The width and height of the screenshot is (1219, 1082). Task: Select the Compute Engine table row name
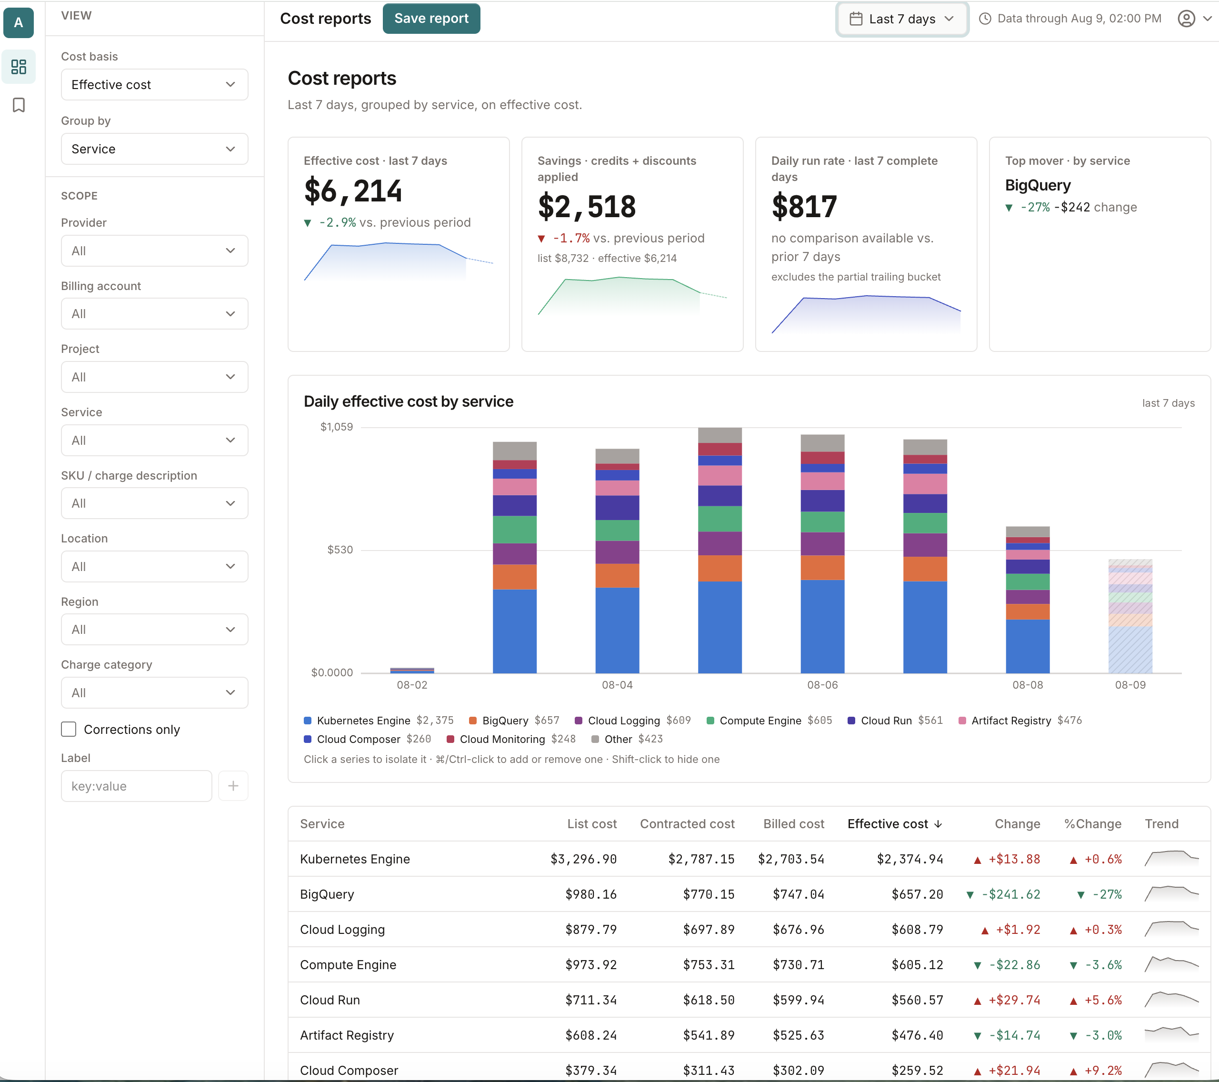[348, 964]
